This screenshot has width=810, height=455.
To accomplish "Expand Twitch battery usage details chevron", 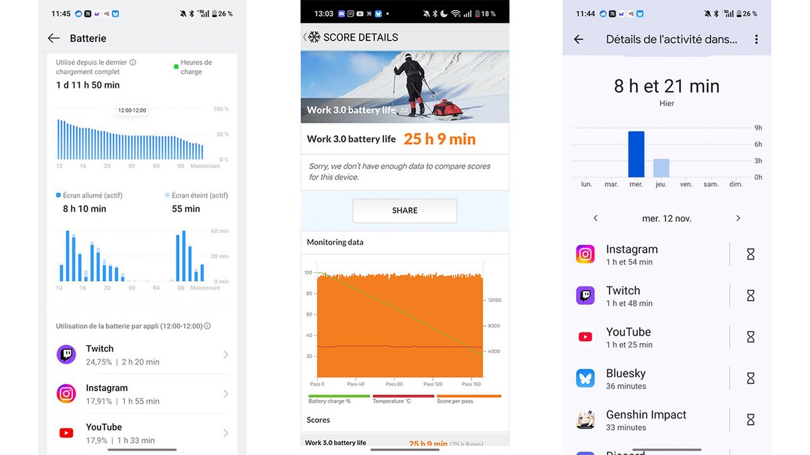I will [225, 355].
